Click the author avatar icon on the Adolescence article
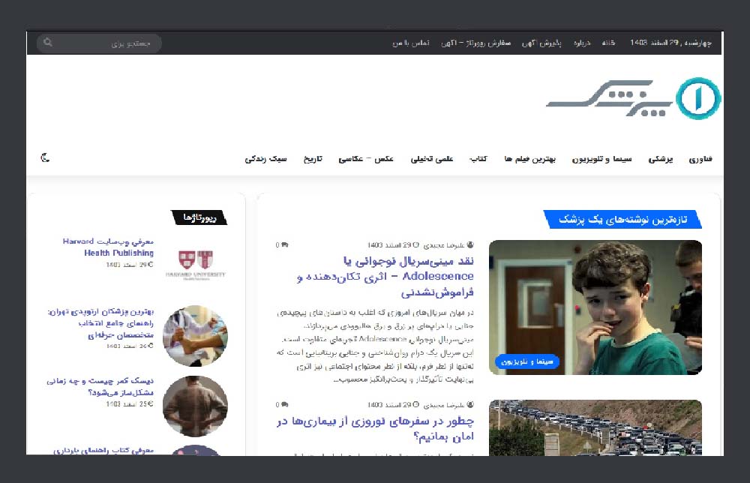The image size is (750, 483). click(x=470, y=244)
